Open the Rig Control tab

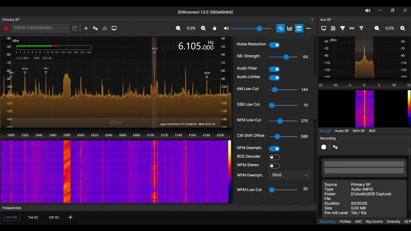(374, 222)
